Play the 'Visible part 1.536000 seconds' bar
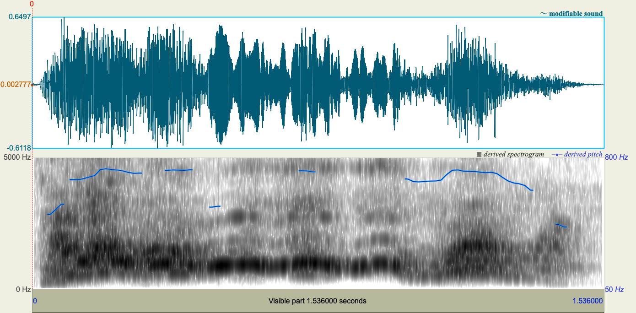Viewport: 636px width, 313px height. [318, 301]
